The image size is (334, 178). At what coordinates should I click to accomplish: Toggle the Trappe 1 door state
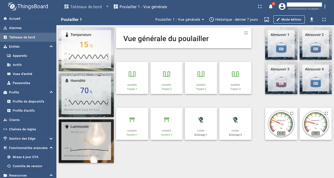tap(132, 77)
